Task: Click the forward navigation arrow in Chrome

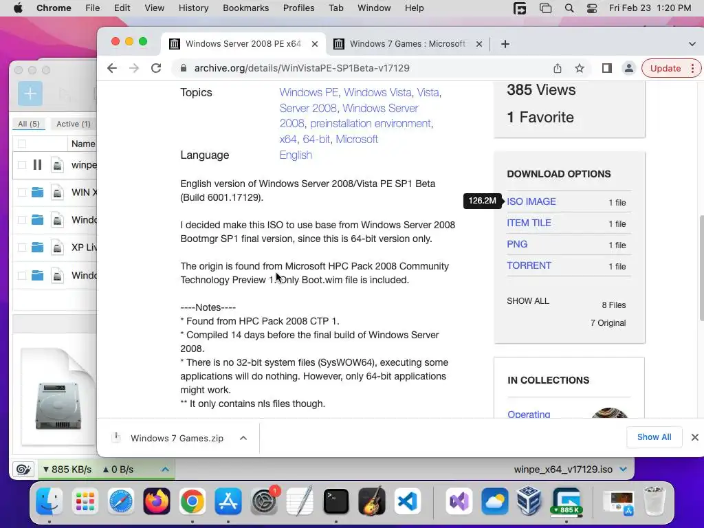Action: 134,68
